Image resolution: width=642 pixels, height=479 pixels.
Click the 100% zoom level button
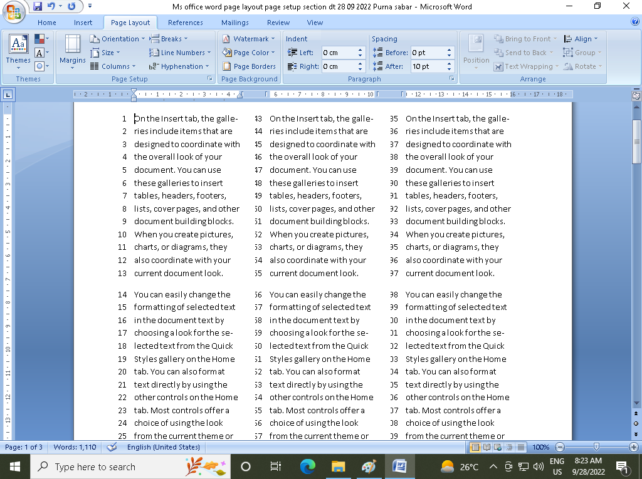tap(540, 447)
